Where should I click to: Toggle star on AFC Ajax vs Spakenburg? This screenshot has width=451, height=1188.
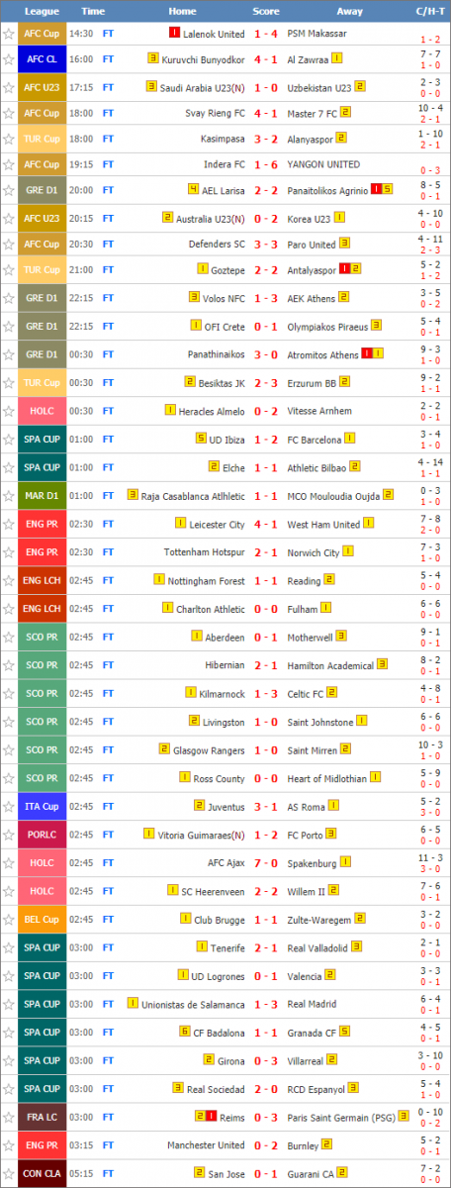[x=9, y=863]
